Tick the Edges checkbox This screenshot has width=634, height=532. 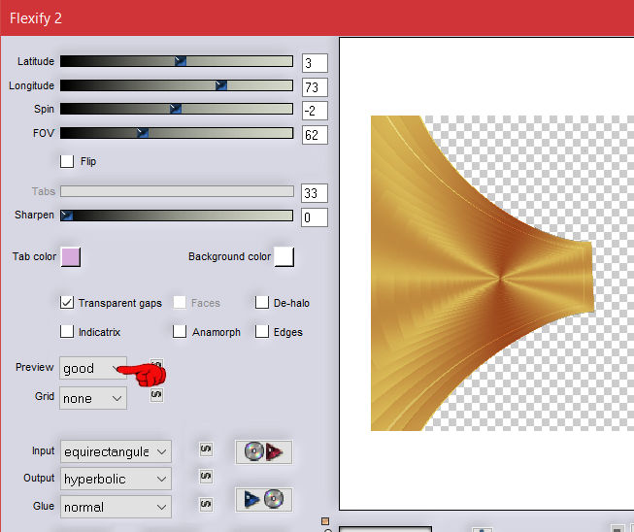point(261,332)
